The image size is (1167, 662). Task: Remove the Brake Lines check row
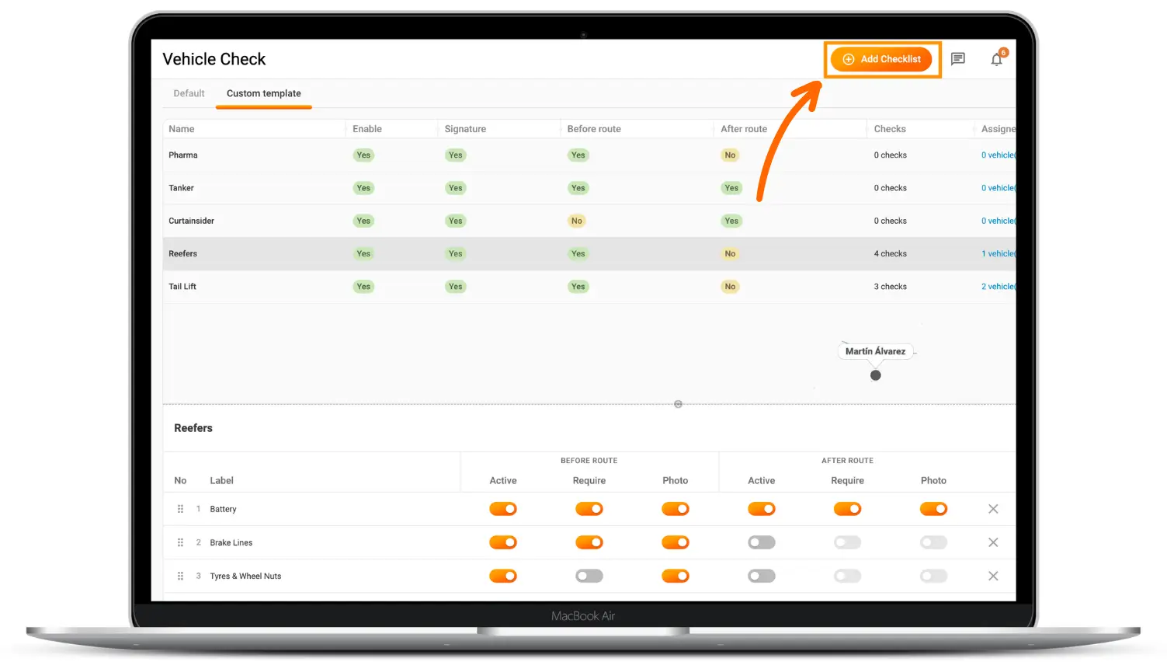coord(993,542)
